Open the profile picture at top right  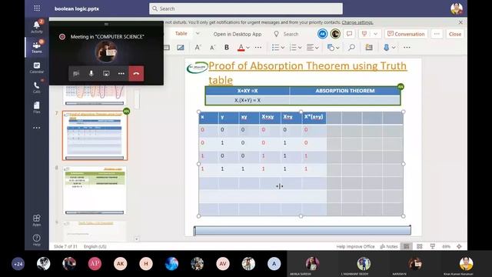pyautogui.click(x=457, y=8)
